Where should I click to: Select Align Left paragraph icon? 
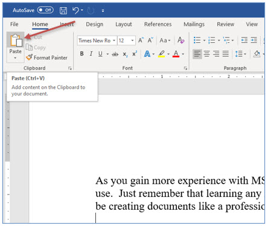tap(197, 54)
